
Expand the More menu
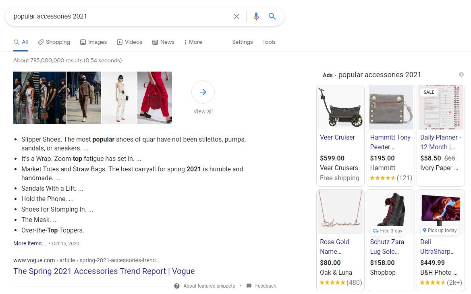coord(193,42)
